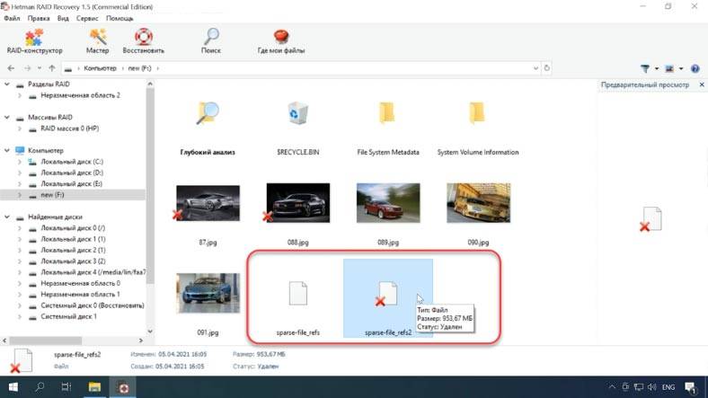Image resolution: width=708 pixels, height=398 pixels.
Task: Select Неразмеченная область 0 in tree
Action: point(80,283)
